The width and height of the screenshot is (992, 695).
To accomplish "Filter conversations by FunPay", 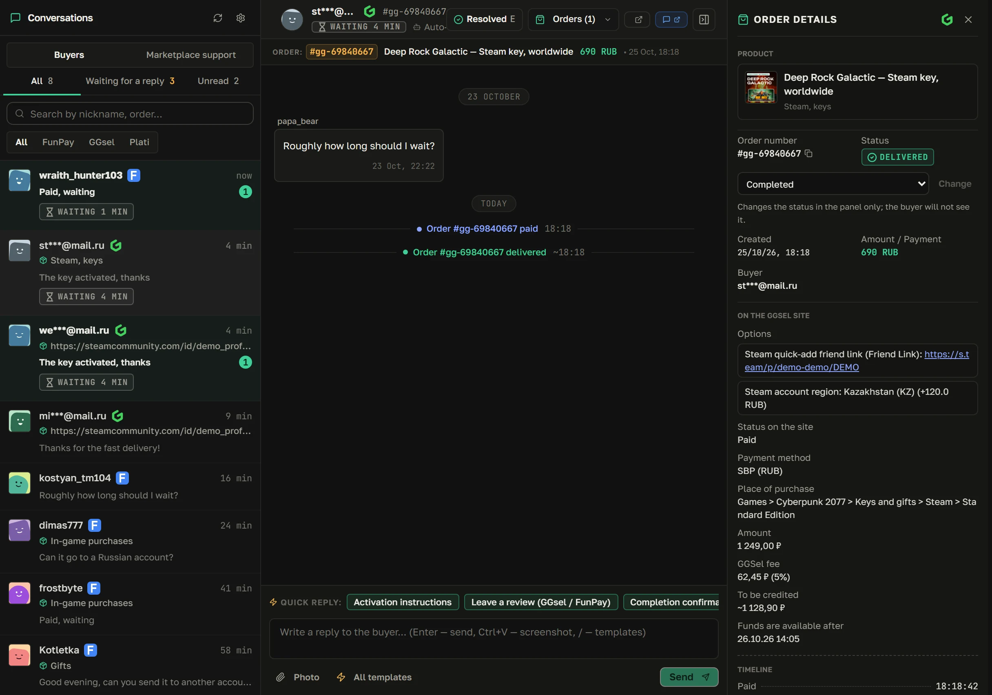I will tap(58, 142).
